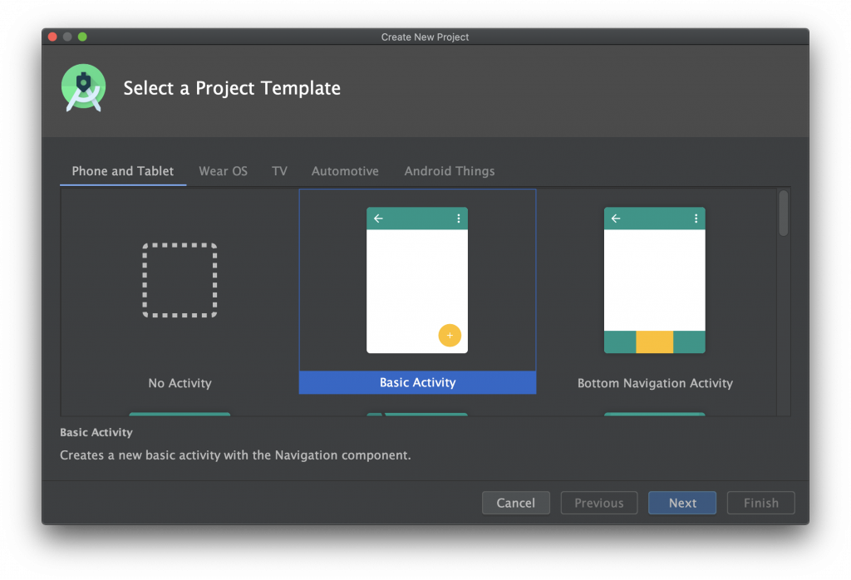Screen dimensions: 851x580
Task: Click the Bottom Navigation Activity label
Action: pos(655,383)
